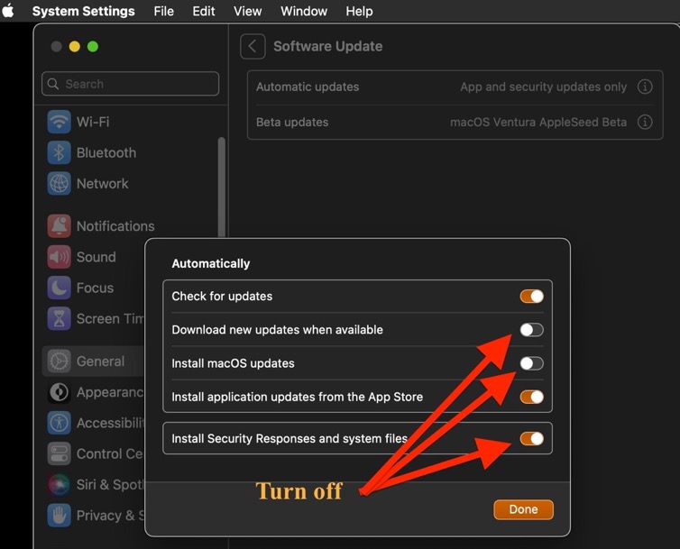Viewport: 680px width, 549px height.
Task: Turn off Install Security Responses and system files
Action: 532,438
